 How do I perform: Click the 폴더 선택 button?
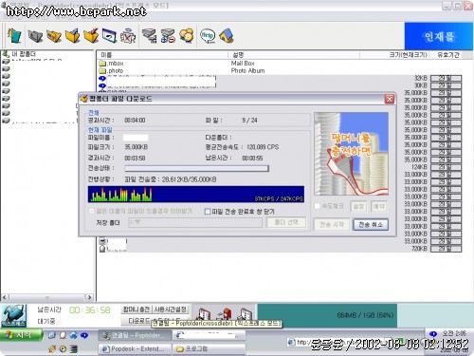(x=286, y=222)
